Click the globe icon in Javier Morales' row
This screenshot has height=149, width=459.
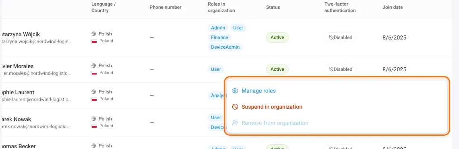94,66
